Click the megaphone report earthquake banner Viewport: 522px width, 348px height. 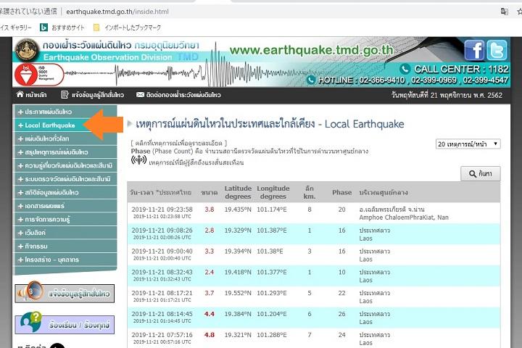click(64, 293)
